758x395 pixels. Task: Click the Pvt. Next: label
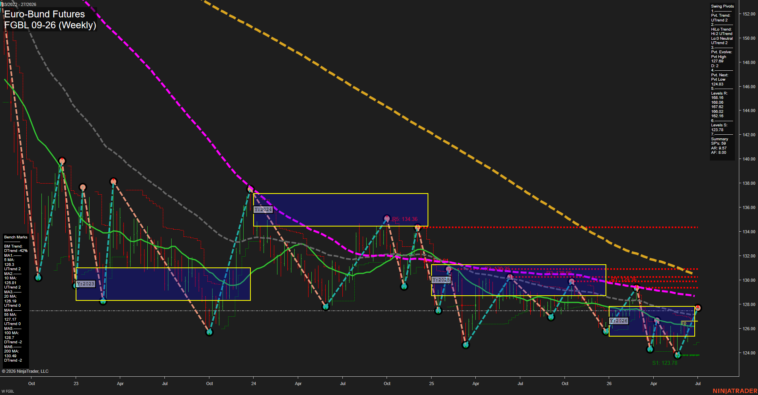tap(719, 75)
